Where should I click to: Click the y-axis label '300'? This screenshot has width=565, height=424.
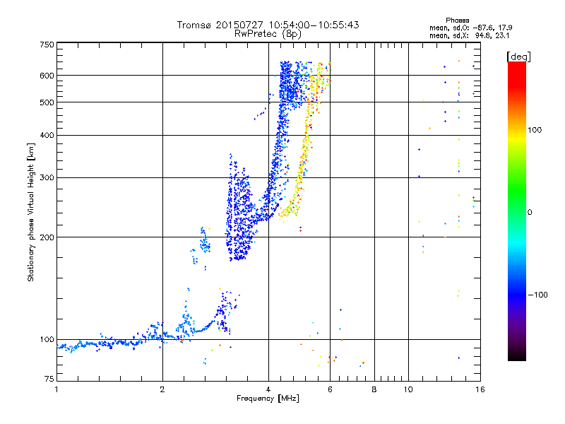point(47,178)
